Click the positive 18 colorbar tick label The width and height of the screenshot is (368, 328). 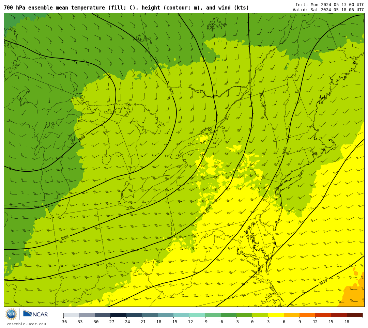[x=347, y=322]
